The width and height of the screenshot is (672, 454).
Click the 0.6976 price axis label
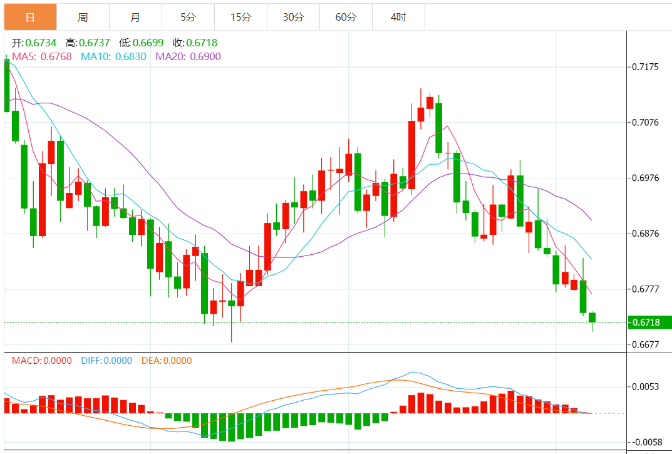click(x=646, y=178)
